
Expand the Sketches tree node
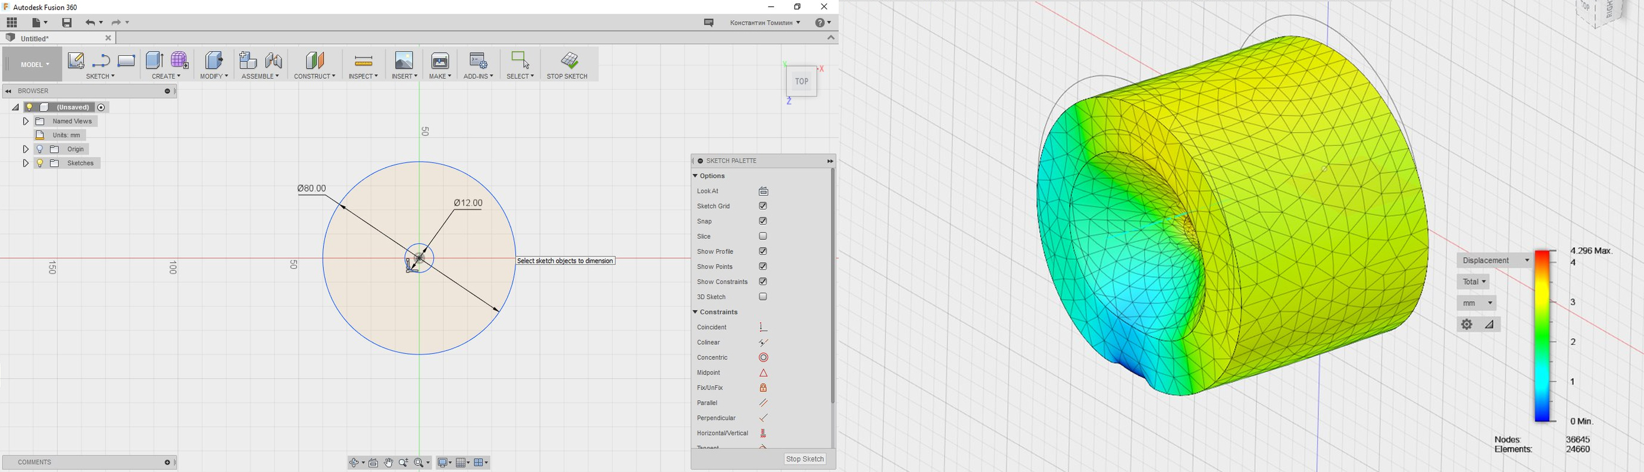(x=26, y=163)
